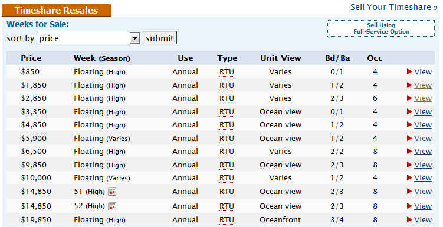
Task: View the $1,850 floating week listing
Action: [423, 85]
